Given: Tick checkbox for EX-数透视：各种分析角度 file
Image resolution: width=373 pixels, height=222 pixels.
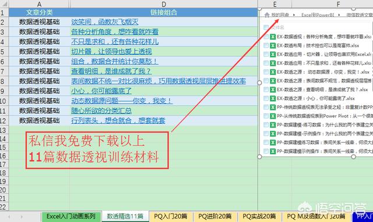Looking at the screenshot, I should 266,37.
